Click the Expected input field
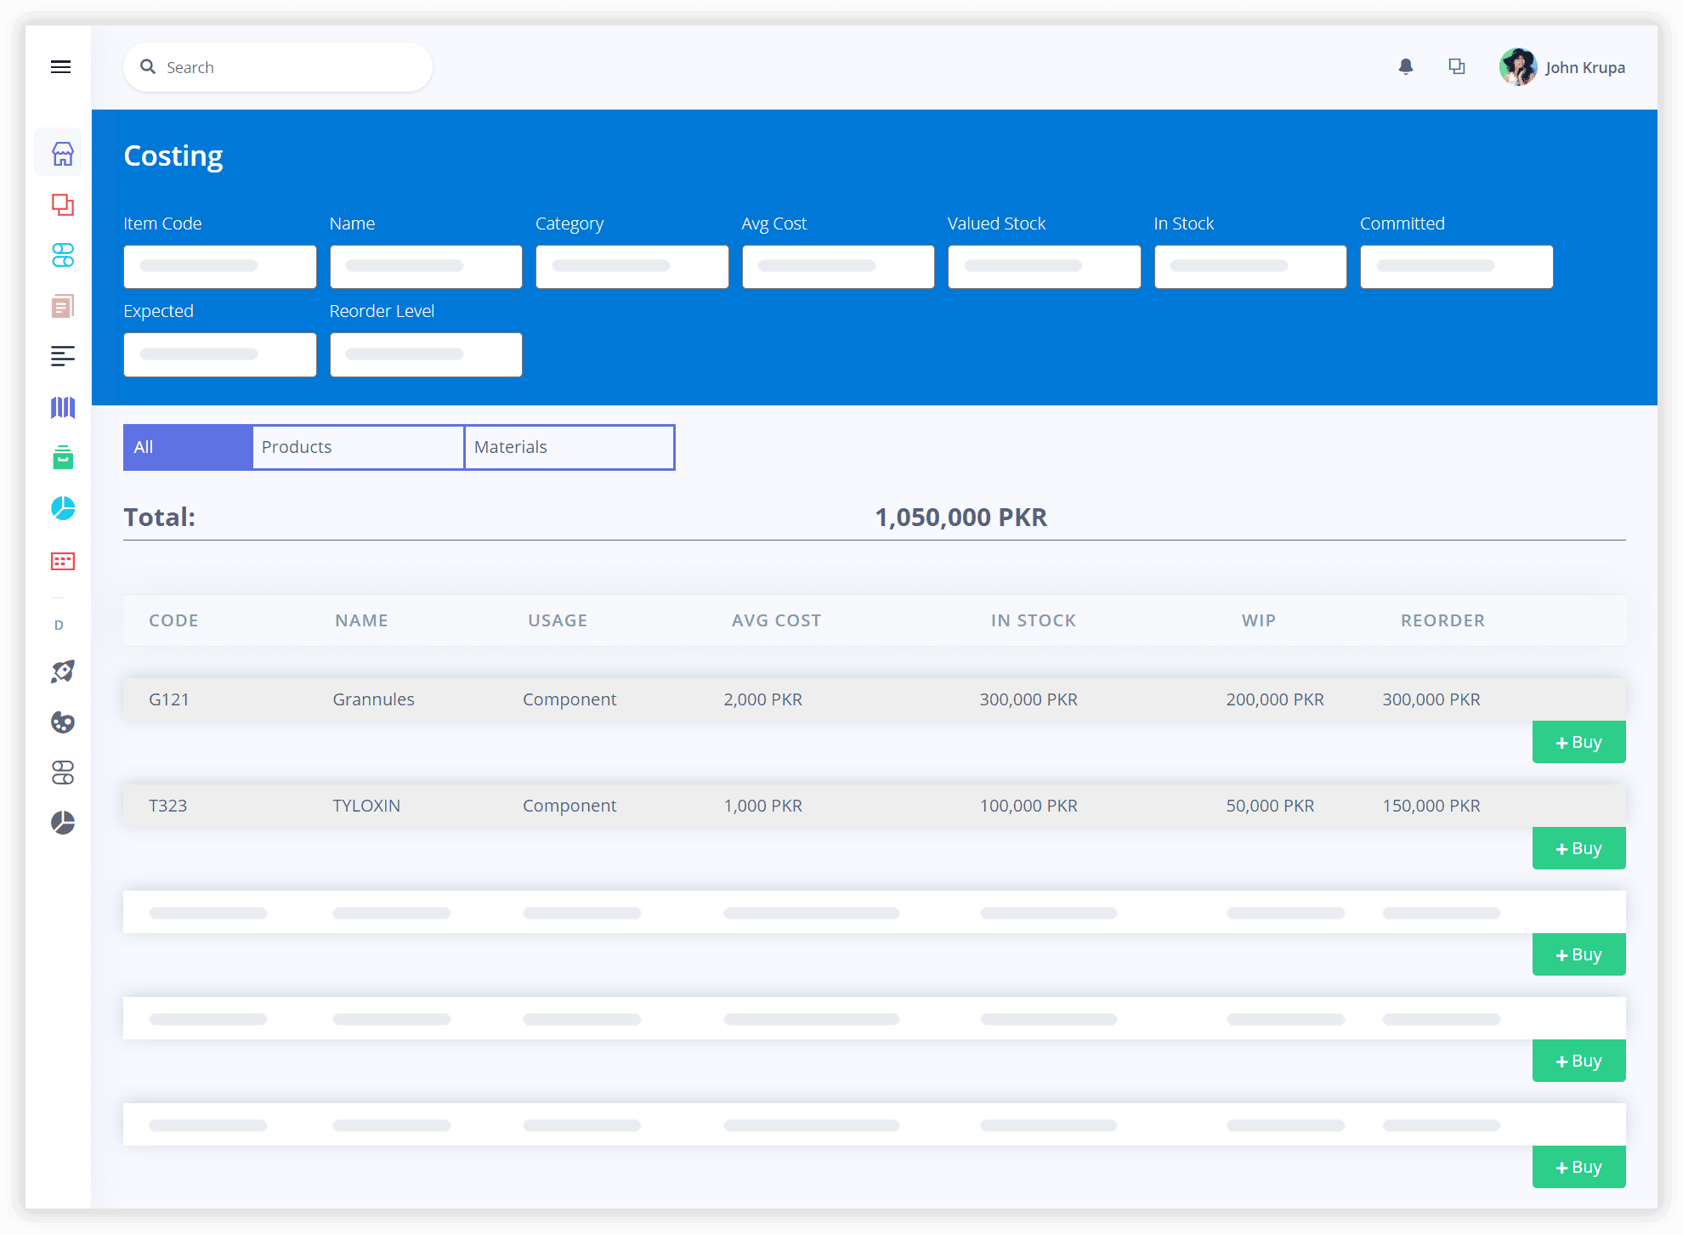Screen dimensions: 1683x1234 pyautogui.click(x=220, y=354)
